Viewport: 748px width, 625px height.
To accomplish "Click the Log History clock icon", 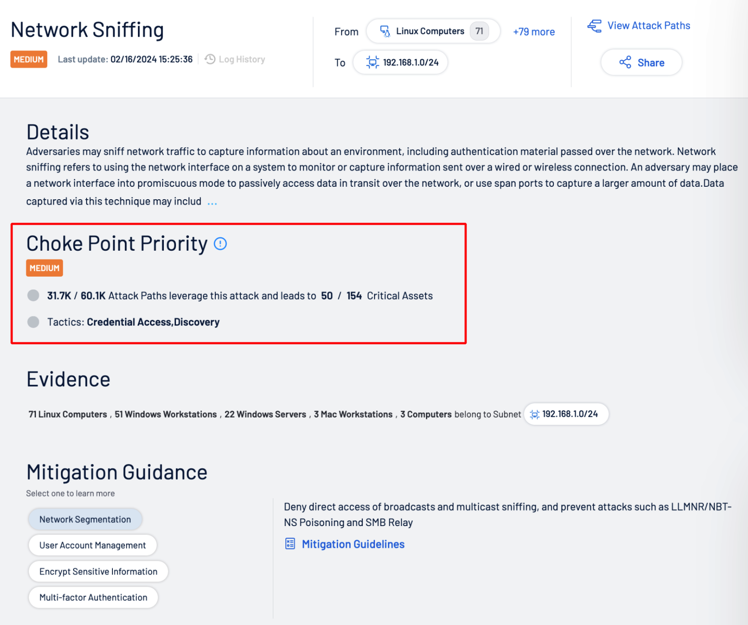I will click(210, 59).
